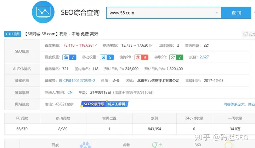
Task: Click the 备案信息 row header
Action: 22,81
